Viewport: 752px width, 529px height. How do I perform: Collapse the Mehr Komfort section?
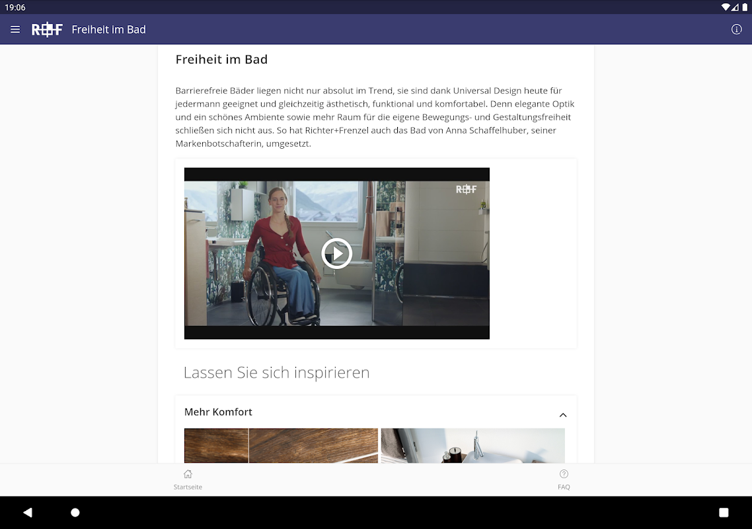coord(563,415)
